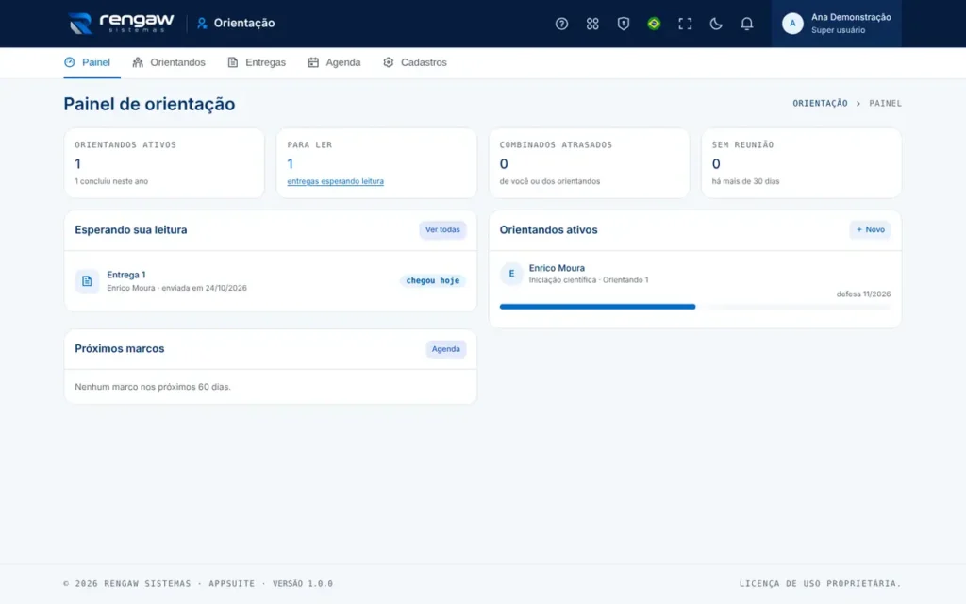Switch to the Orientandos tab
Viewport: 966px width, 604px height.
click(x=168, y=62)
